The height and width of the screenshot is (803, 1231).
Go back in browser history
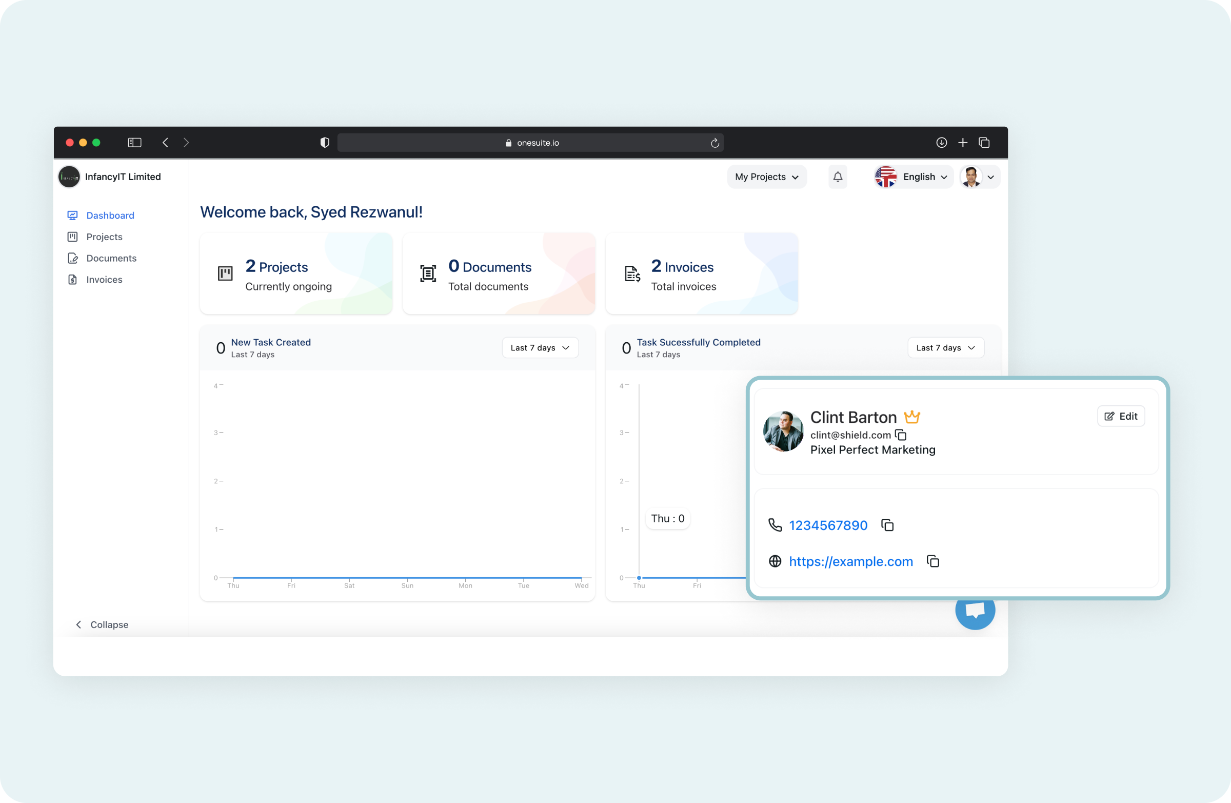click(166, 142)
